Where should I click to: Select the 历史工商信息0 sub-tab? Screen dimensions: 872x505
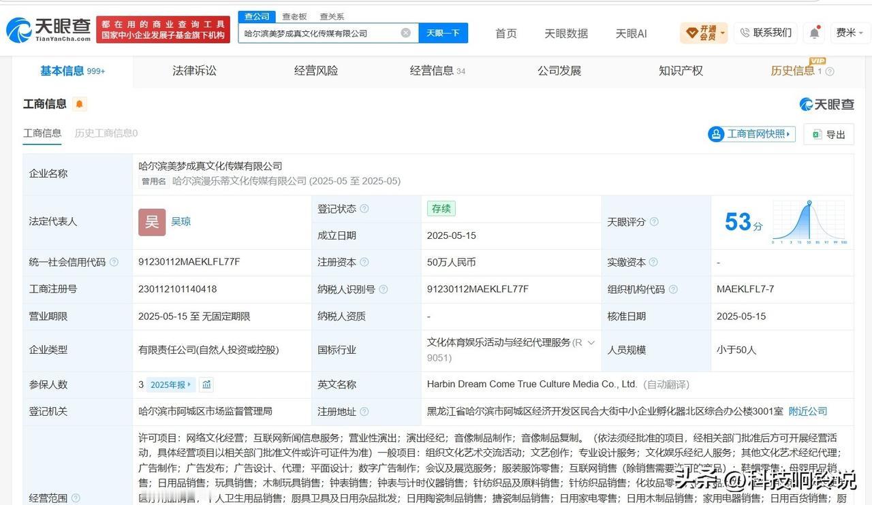pos(106,133)
